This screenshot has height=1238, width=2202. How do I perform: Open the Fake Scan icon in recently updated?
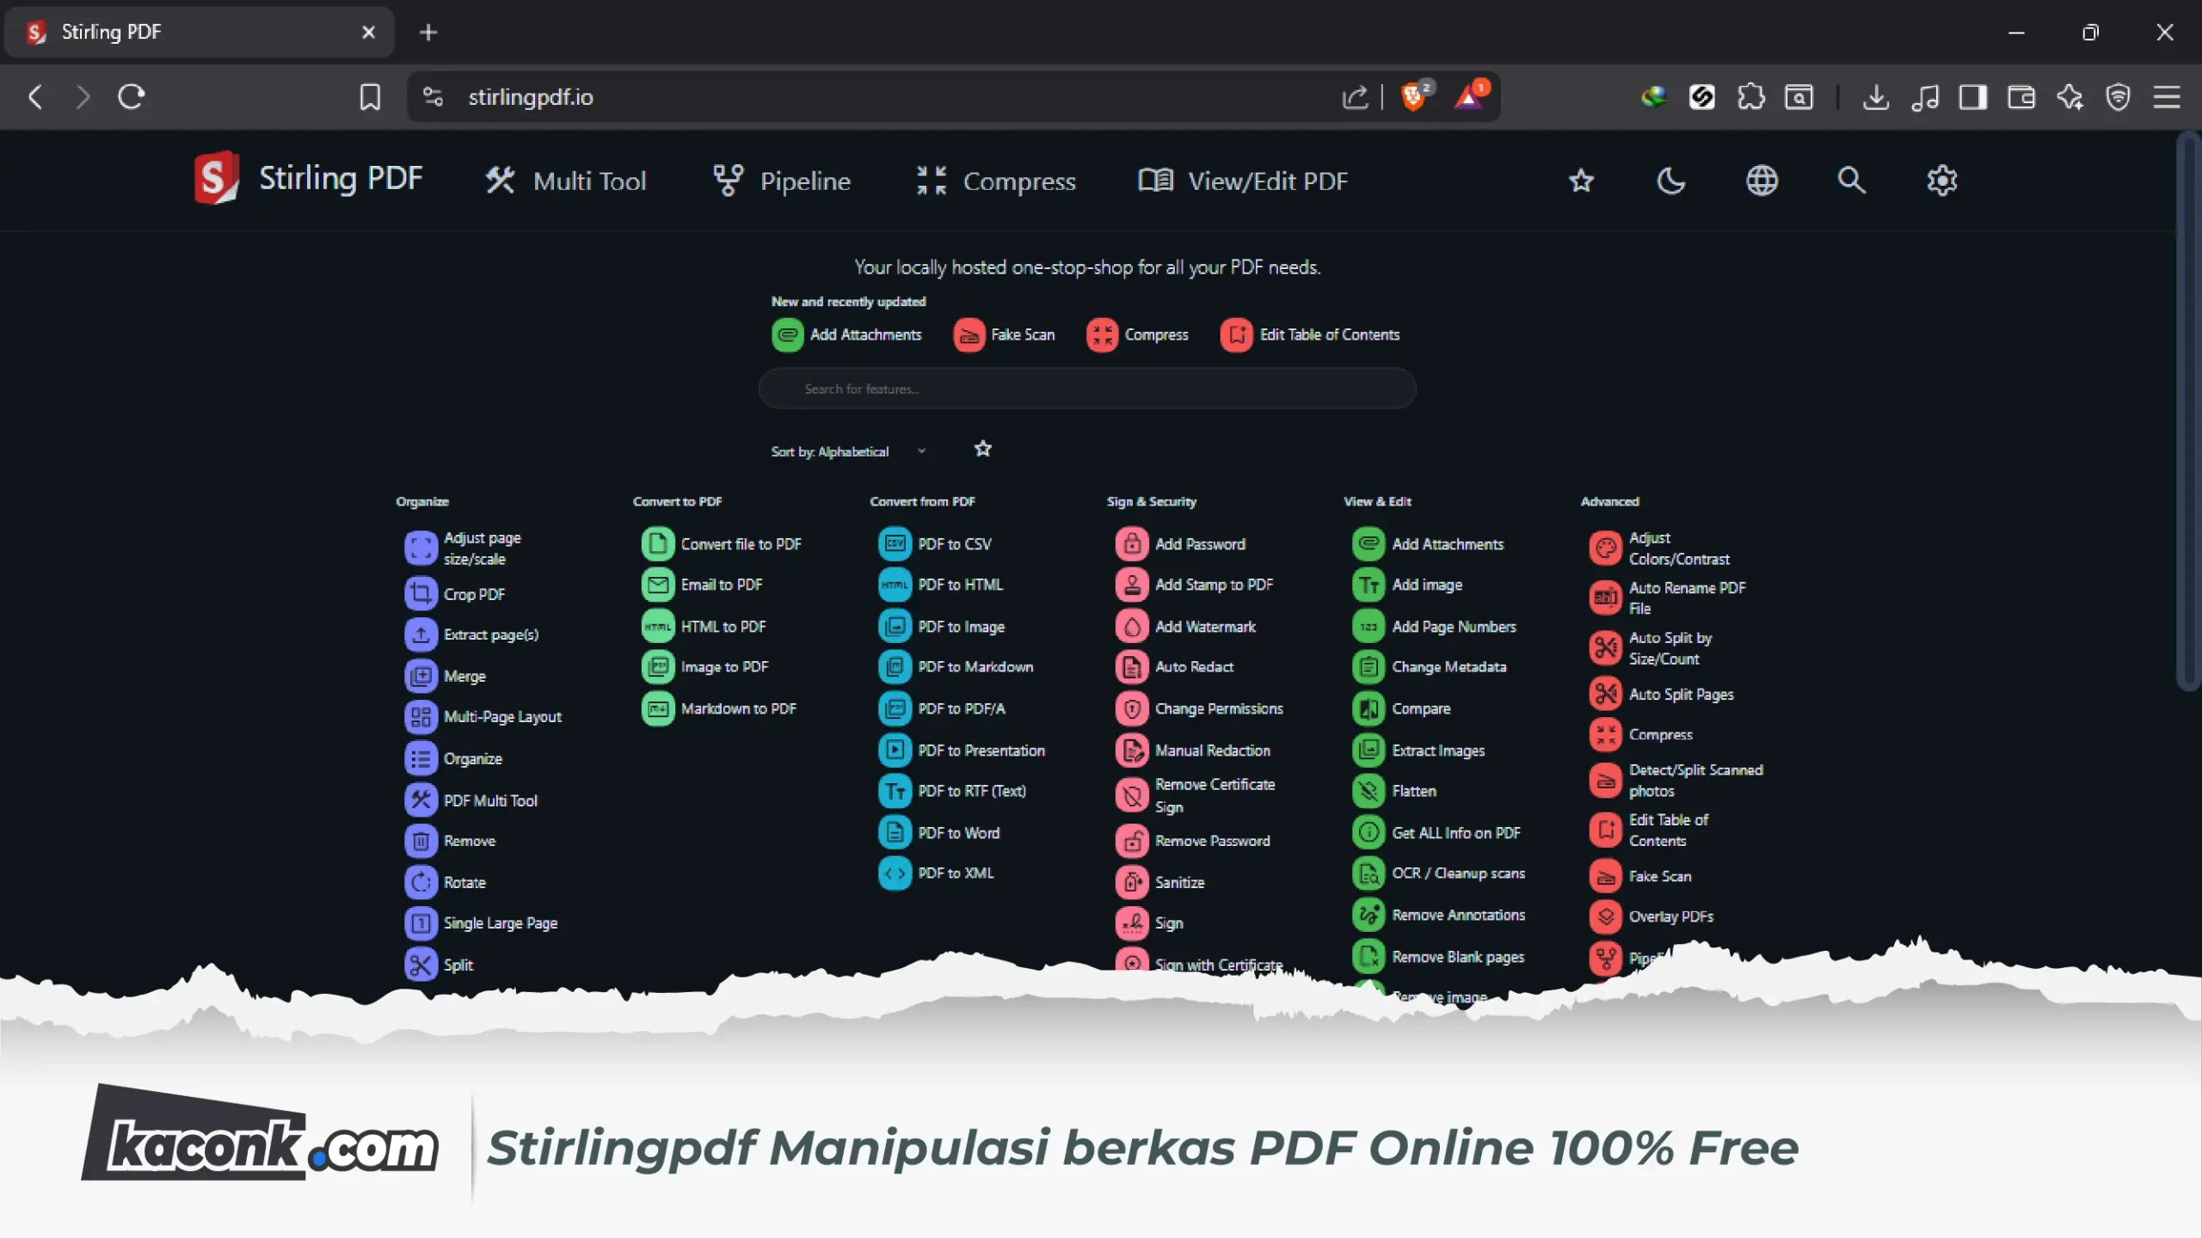969,334
